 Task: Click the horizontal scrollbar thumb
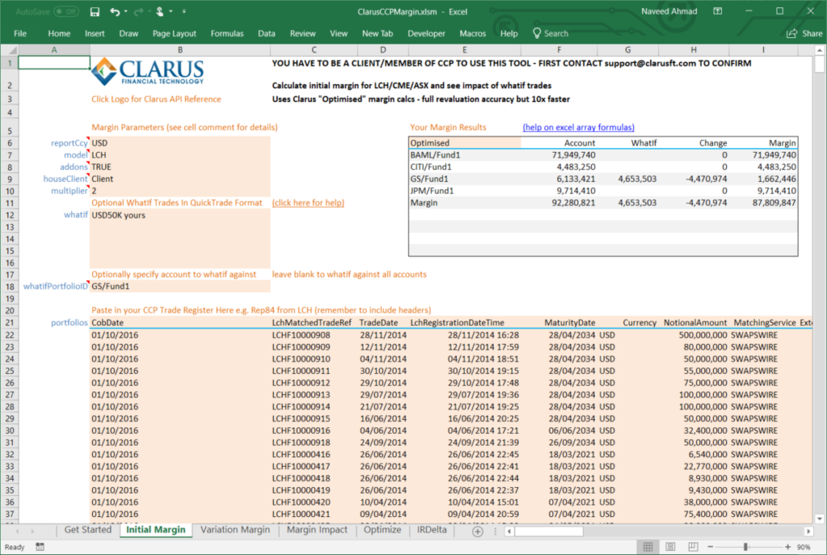(549, 532)
